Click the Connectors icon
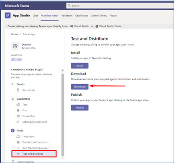 (18, 116)
